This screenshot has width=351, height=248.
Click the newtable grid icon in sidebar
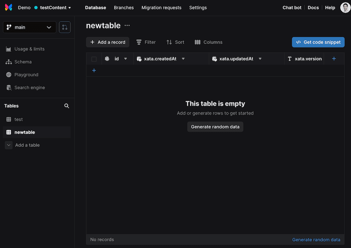[9, 132]
